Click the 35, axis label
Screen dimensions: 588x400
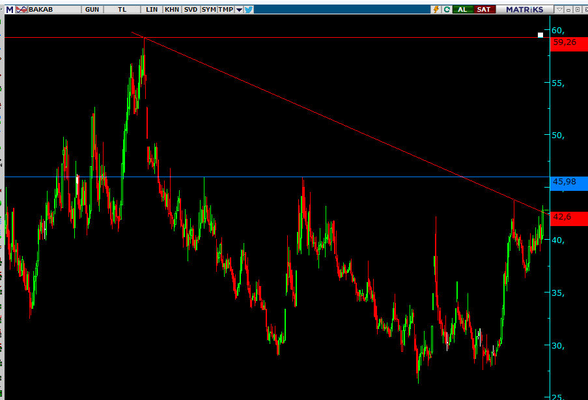[x=558, y=293]
